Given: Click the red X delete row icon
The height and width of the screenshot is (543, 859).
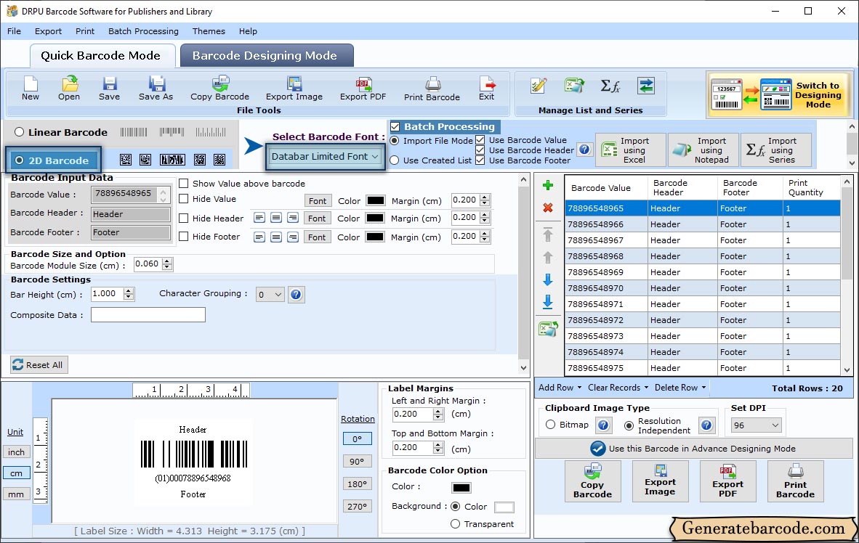Looking at the screenshot, I should (x=547, y=208).
